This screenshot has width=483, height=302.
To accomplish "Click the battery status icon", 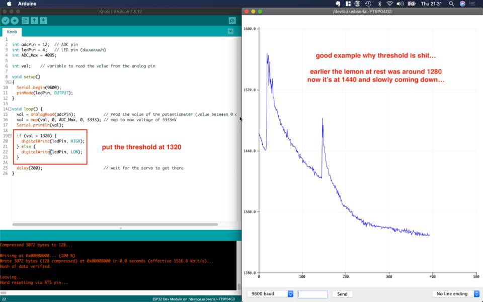I will tap(412, 4).
